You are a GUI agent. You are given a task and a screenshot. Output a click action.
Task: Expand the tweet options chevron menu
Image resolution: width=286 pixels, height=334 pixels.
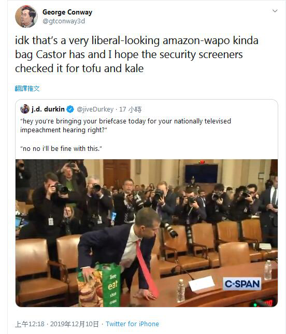pos(275,11)
